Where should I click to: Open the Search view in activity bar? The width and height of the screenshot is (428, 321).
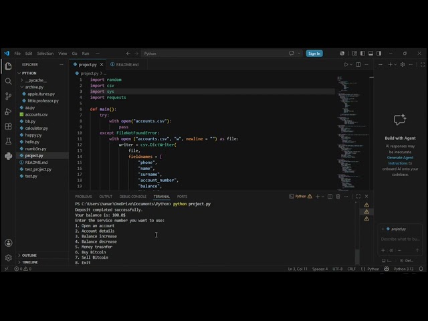click(9, 81)
